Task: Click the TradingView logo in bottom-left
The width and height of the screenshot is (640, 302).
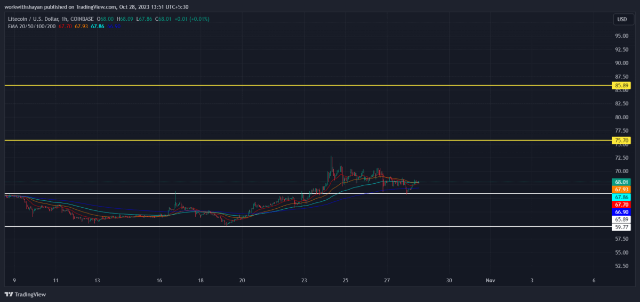Action: (x=25, y=294)
